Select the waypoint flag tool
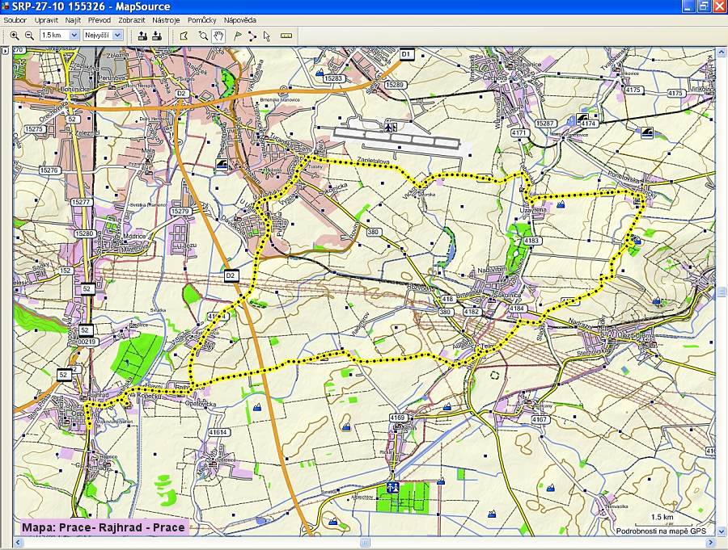Image resolution: width=728 pixels, height=550 pixels. point(237,36)
